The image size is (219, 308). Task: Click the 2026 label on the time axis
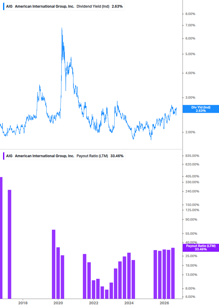coord(164,303)
